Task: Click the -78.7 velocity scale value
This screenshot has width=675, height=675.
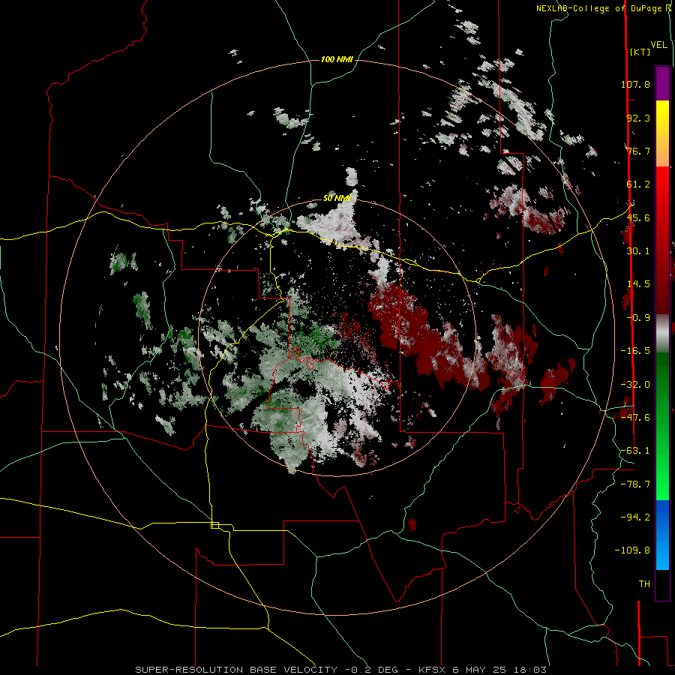Action: tap(635, 484)
